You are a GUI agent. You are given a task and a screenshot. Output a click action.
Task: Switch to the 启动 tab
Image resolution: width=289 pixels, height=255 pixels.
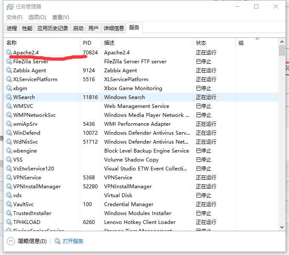point(78,28)
